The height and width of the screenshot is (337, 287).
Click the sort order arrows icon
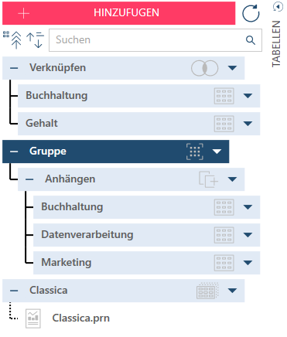pos(36,40)
